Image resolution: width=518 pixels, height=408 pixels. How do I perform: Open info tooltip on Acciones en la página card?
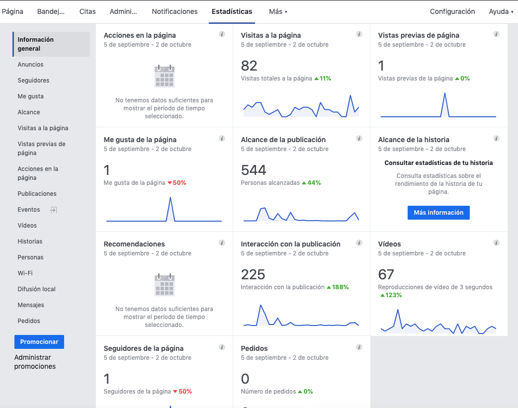[x=222, y=34]
